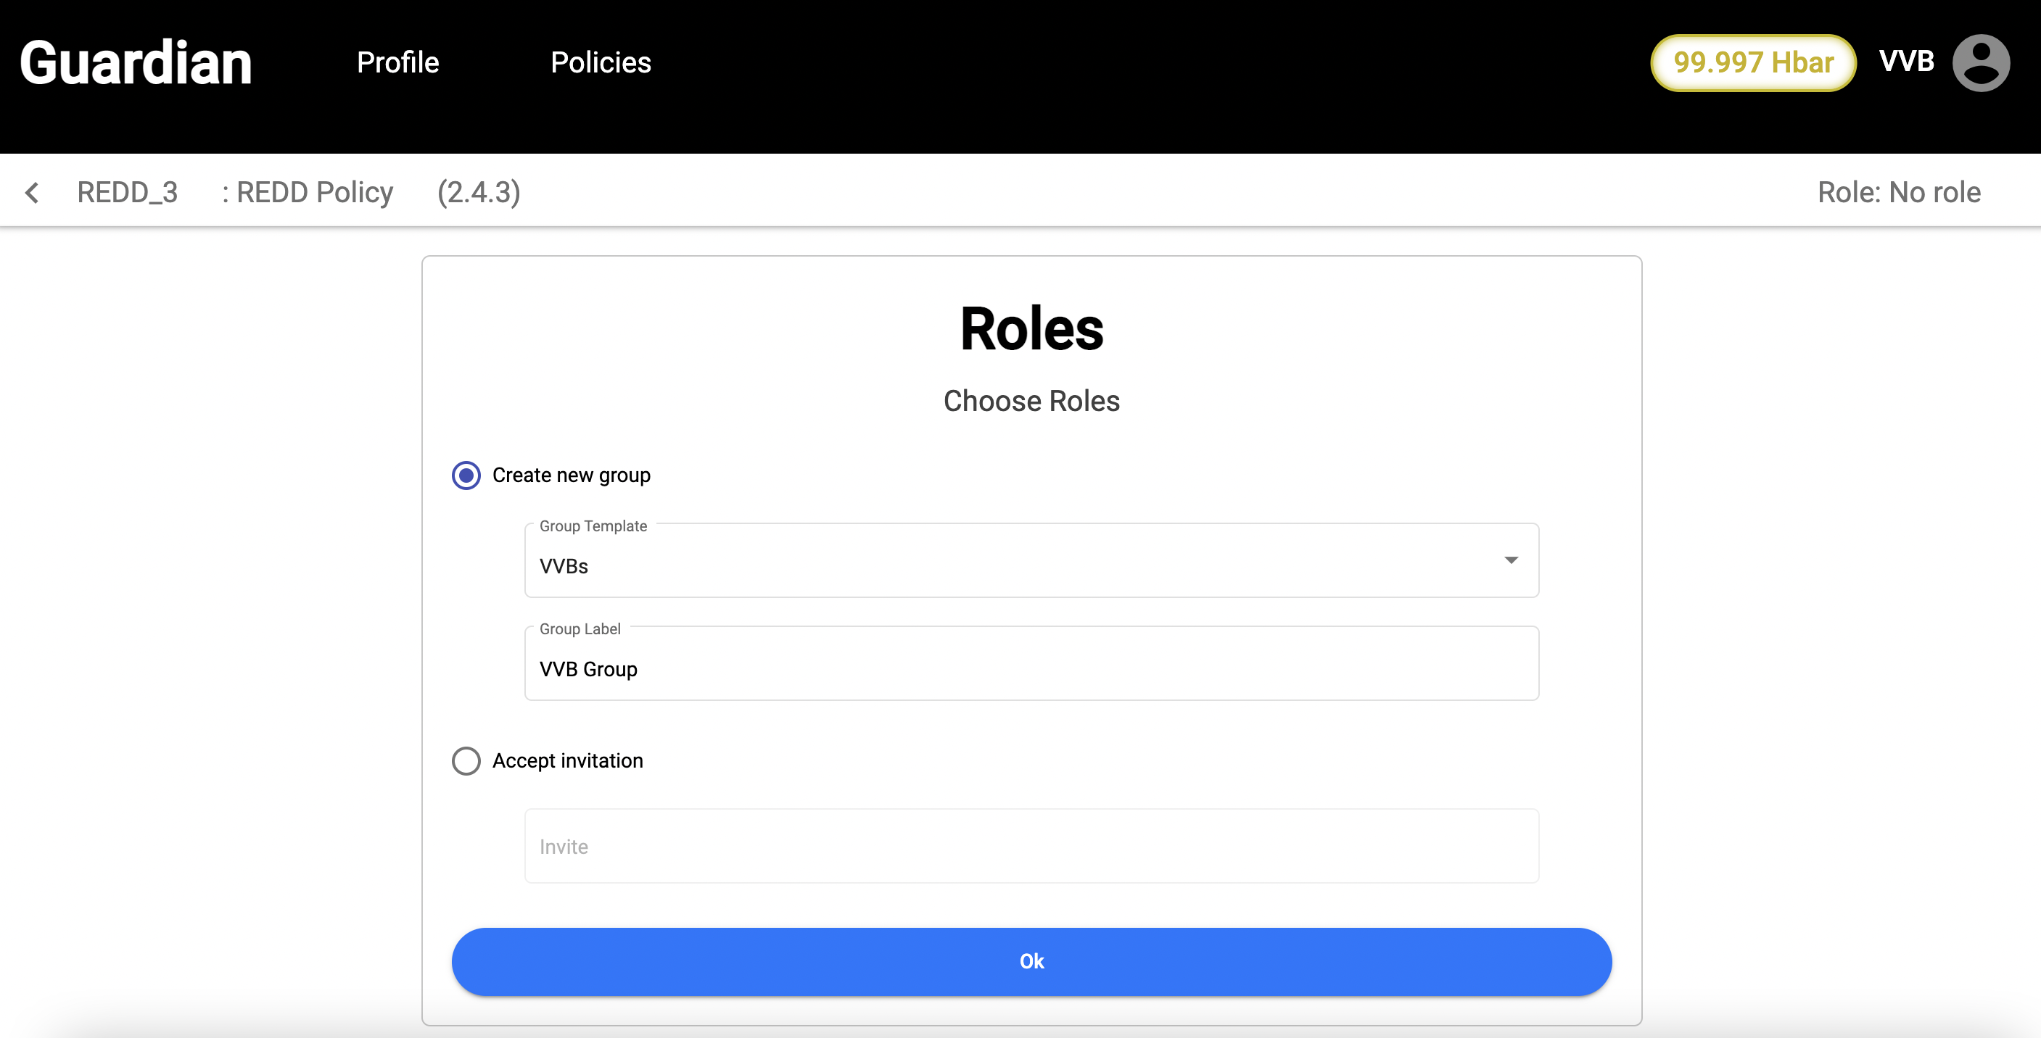Open the Profile menu

point(397,62)
